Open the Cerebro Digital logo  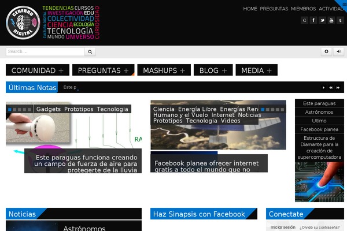pos(23,23)
